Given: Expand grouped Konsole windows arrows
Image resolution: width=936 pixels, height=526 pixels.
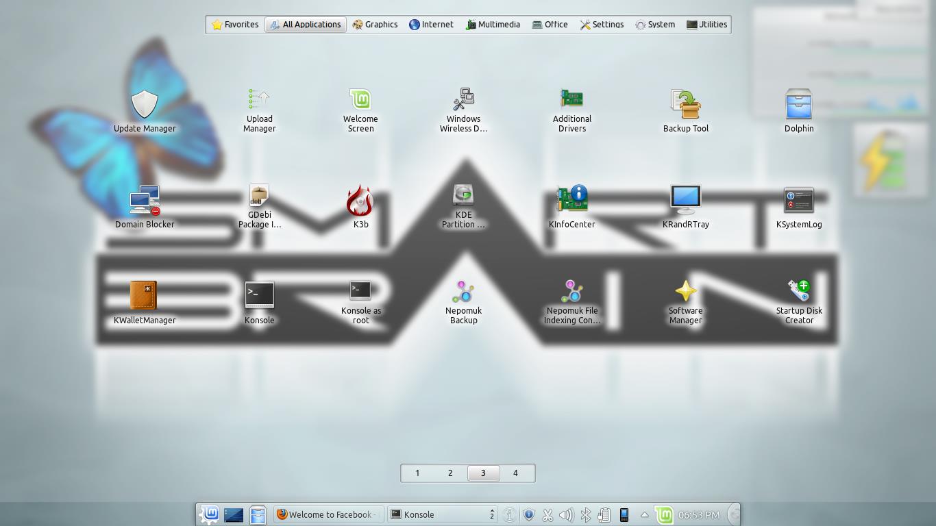Looking at the screenshot, I should pyautogui.click(x=492, y=514).
